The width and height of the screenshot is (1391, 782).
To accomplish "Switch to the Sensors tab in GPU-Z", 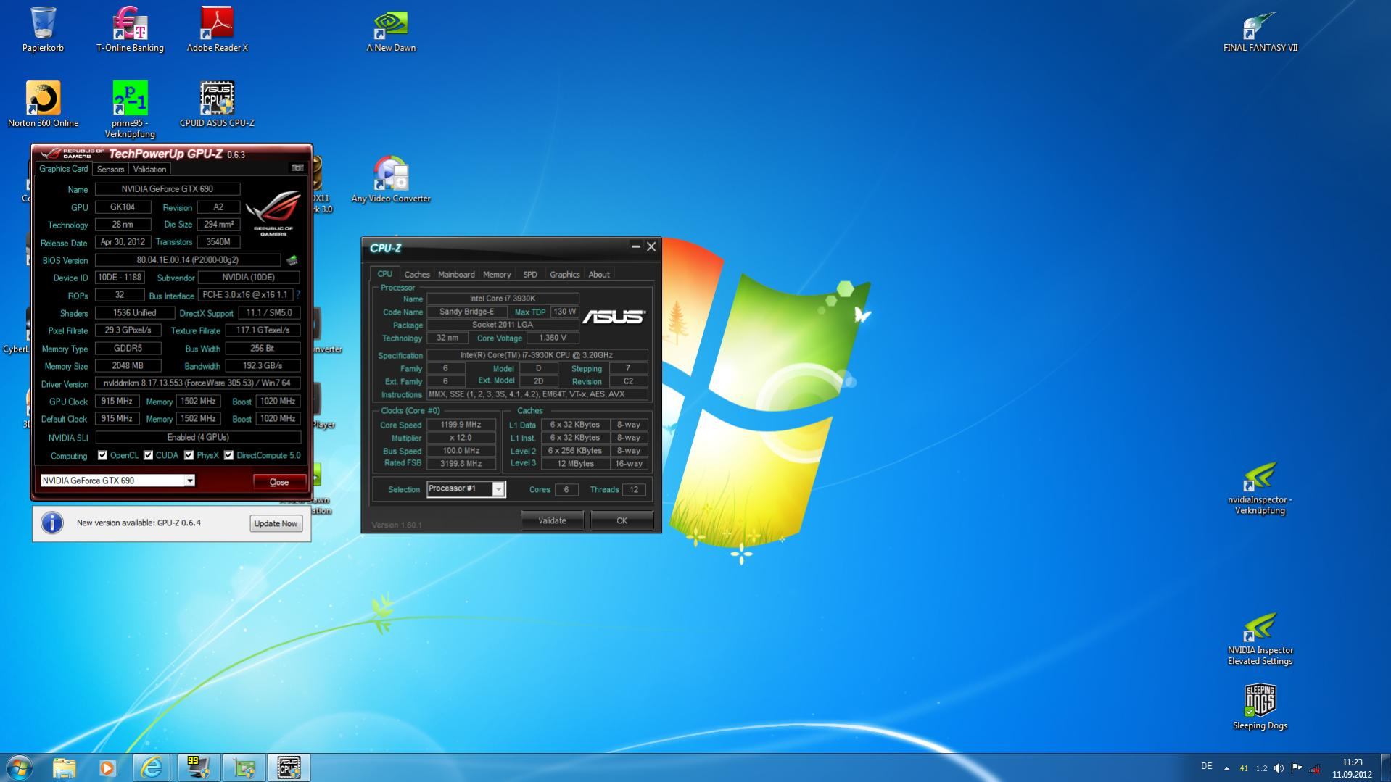I will pyautogui.click(x=110, y=169).
